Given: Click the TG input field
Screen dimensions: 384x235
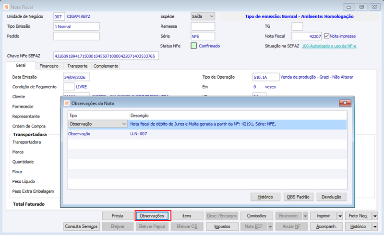Looking at the screenshot, I should click(297, 26).
